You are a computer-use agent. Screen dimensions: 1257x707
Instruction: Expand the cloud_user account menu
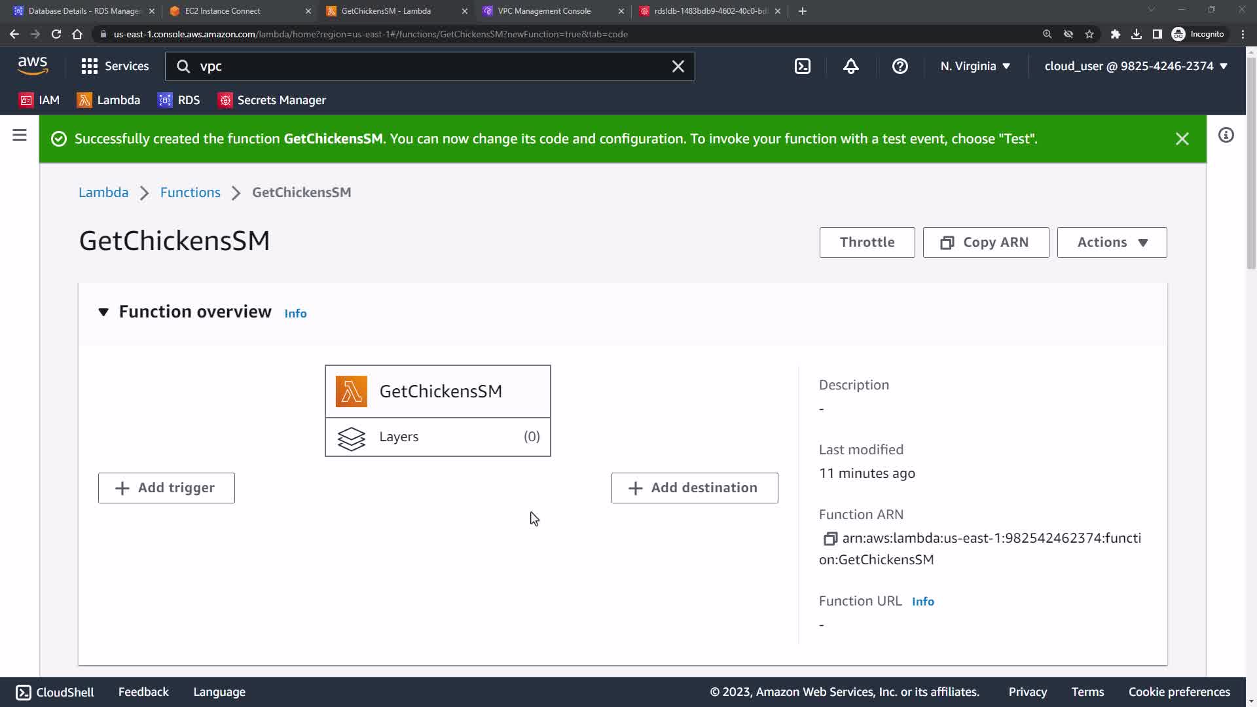[1135, 66]
